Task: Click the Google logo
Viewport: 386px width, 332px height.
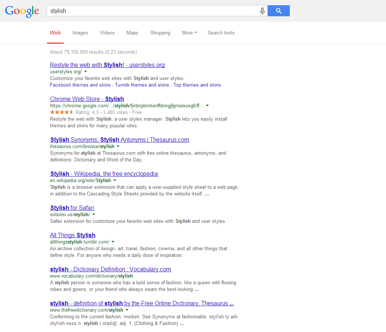Action: (22, 11)
